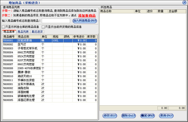Sort by the 参考进价 column header

(x=80, y=36)
